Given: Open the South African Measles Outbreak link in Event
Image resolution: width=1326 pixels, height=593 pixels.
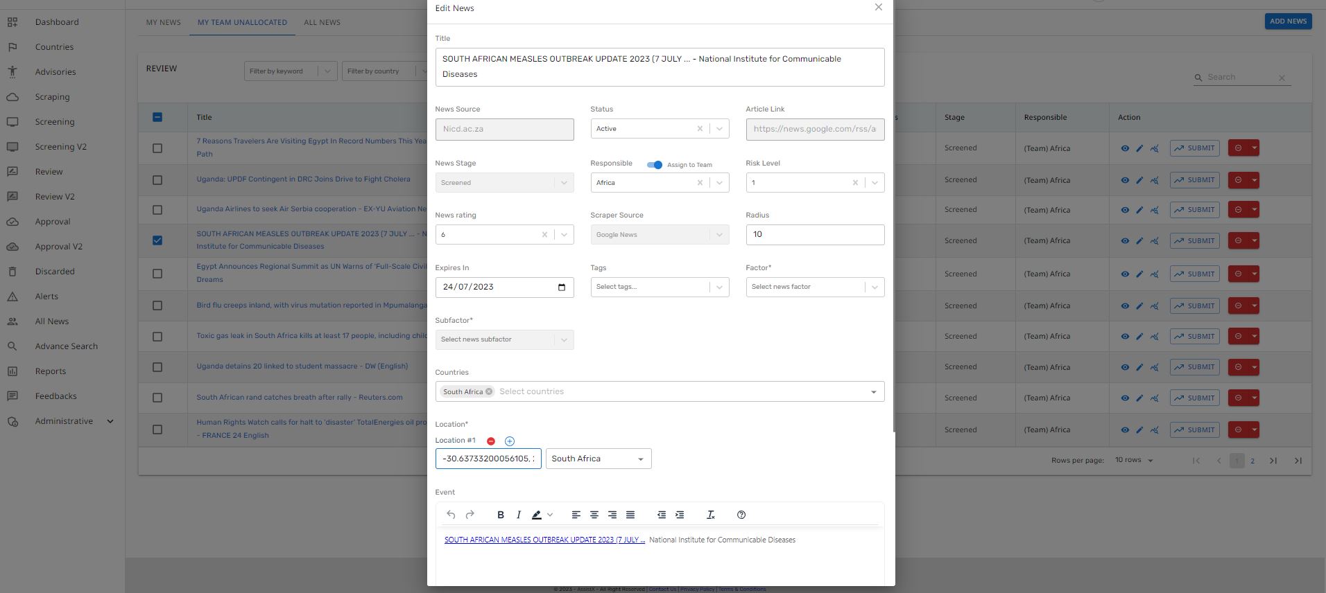Looking at the screenshot, I should [544, 540].
